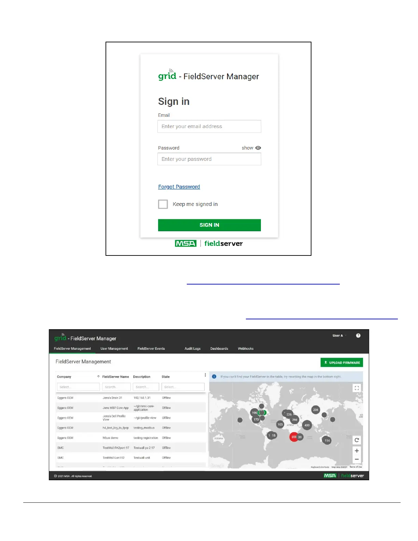Click the map cluster marker labeled 173

click(x=256, y=419)
